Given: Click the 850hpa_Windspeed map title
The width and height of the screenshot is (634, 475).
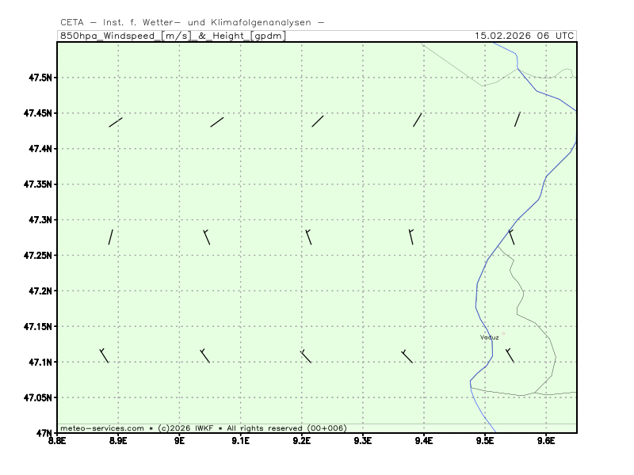Looking at the screenshot, I should click(x=173, y=36).
